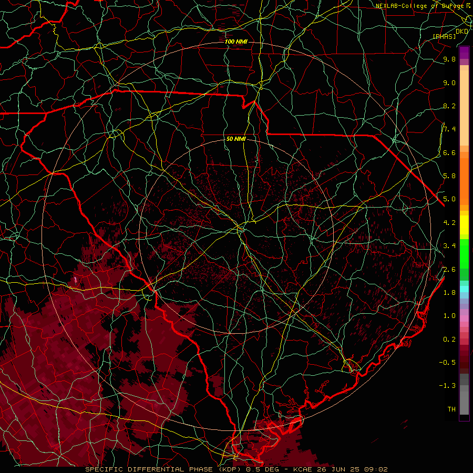The height and width of the screenshot is (473, 473).
Task: Click the 4.2 legend value
Action: coord(449,223)
